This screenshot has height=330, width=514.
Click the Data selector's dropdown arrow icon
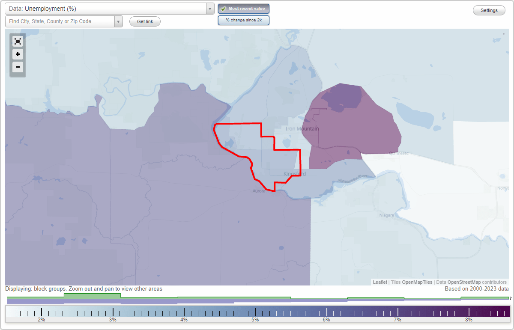(x=209, y=9)
